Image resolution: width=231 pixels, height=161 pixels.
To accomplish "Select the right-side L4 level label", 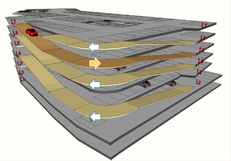I will (200, 61).
